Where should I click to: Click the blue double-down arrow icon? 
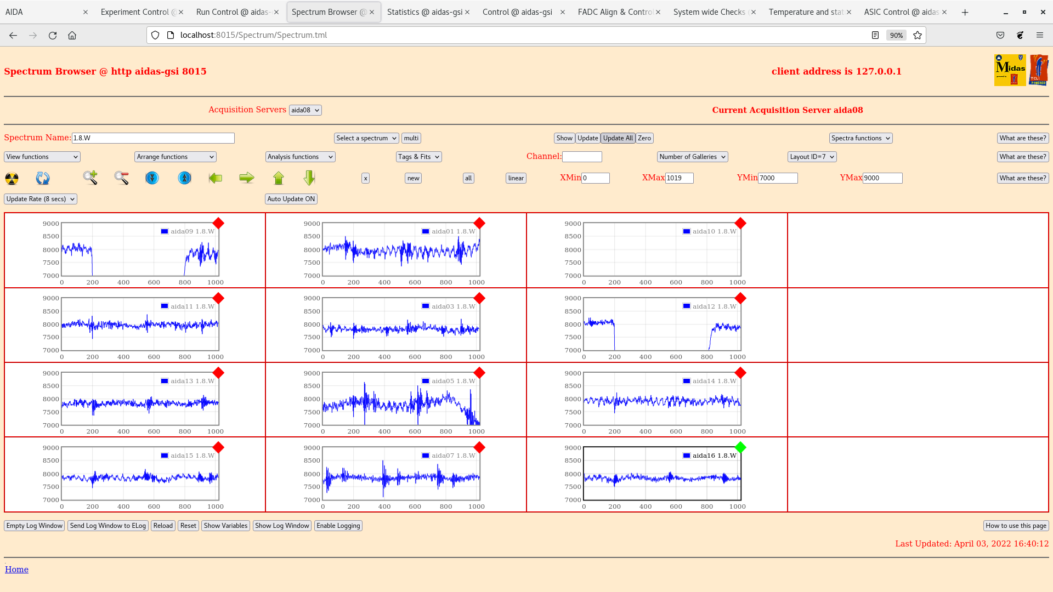152,178
